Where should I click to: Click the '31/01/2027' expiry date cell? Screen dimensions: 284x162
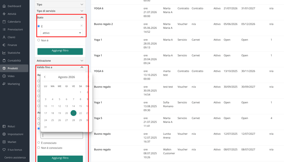pyautogui.click(x=248, y=9)
